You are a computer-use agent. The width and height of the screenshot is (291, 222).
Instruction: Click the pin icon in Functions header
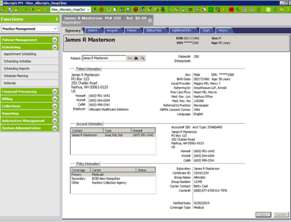[57, 19]
